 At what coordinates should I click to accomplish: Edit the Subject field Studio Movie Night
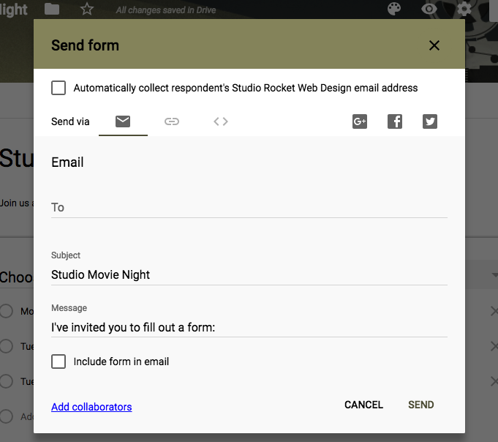[x=249, y=275]
